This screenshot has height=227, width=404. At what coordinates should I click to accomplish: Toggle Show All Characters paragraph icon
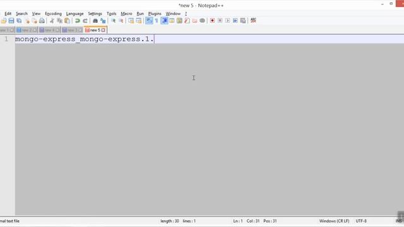(x=157, y=21)
